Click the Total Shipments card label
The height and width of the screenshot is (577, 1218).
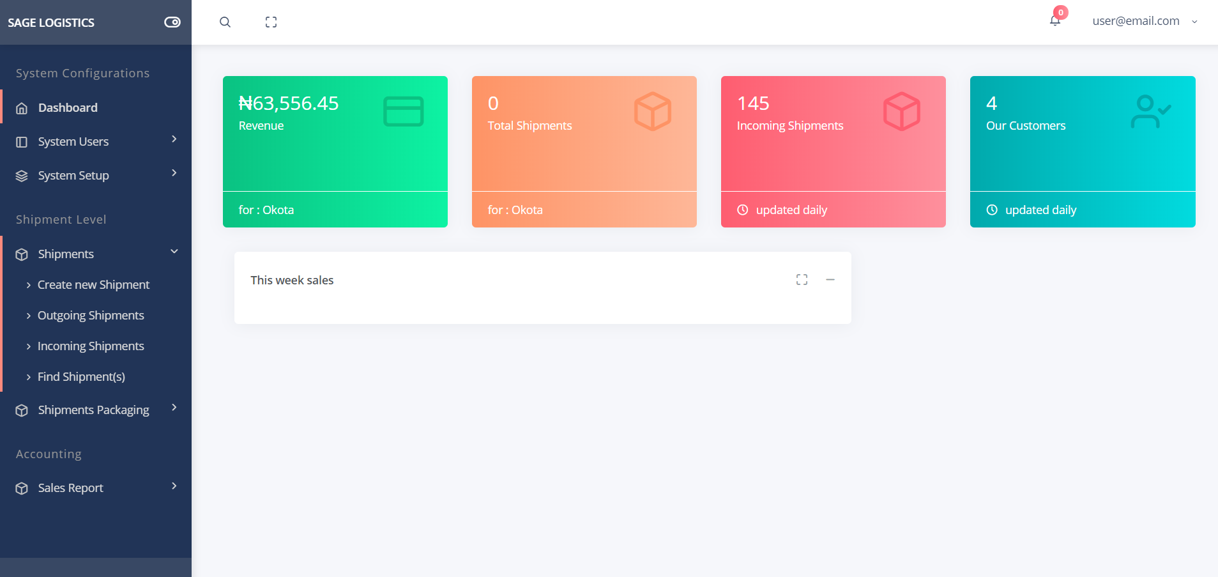(529, 125)
